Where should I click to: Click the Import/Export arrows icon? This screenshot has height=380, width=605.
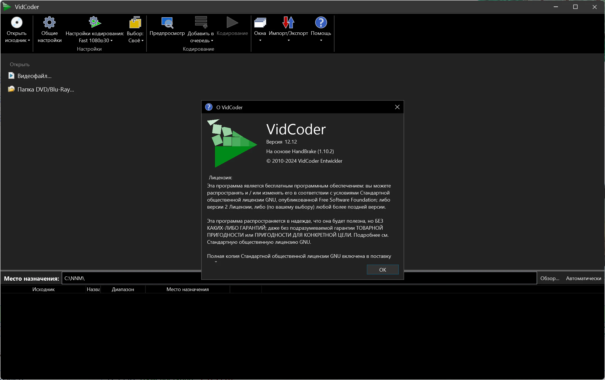pyautogui.click(x=288, y=23)
